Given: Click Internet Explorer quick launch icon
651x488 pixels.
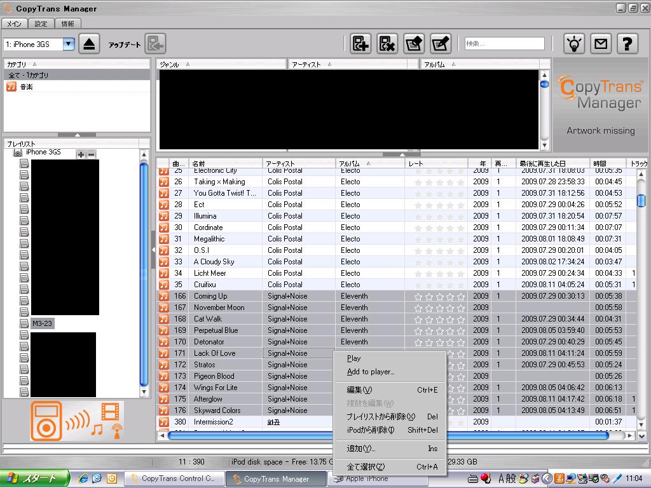Looking at the screenshot, I should click(83, 478).
